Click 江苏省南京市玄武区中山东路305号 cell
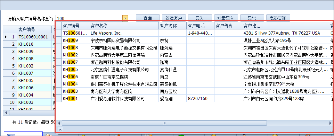 285,77
